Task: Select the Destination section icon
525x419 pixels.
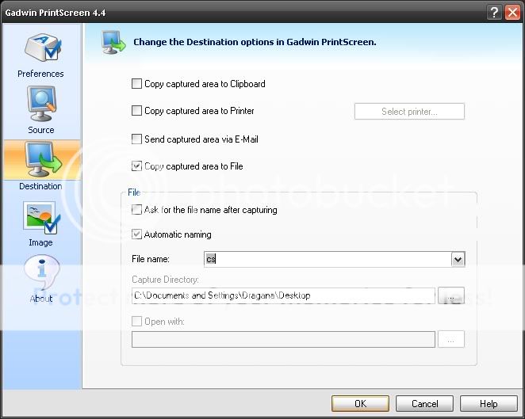Action: [x=43, y=159]
